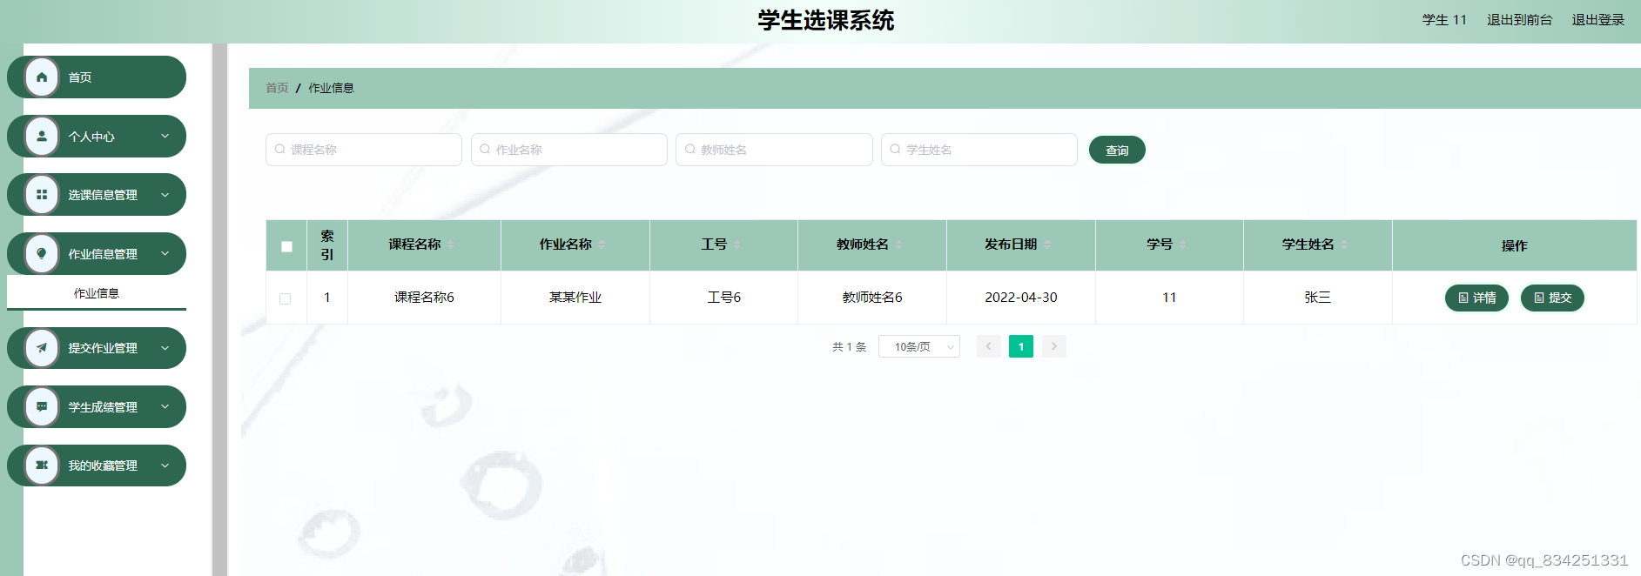Screen dimensions: 1641x576
Task: Click the cell 课程名称6
Action: (x=424, y=298)
